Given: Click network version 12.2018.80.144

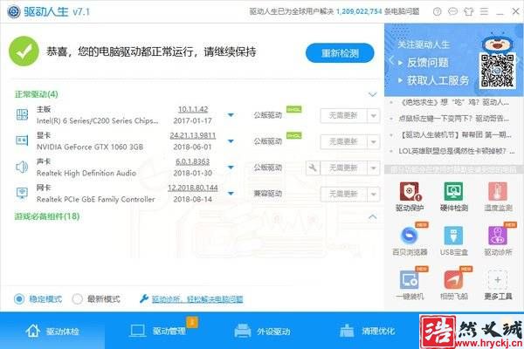Looking at the screenshot, I should click(193, 188).
